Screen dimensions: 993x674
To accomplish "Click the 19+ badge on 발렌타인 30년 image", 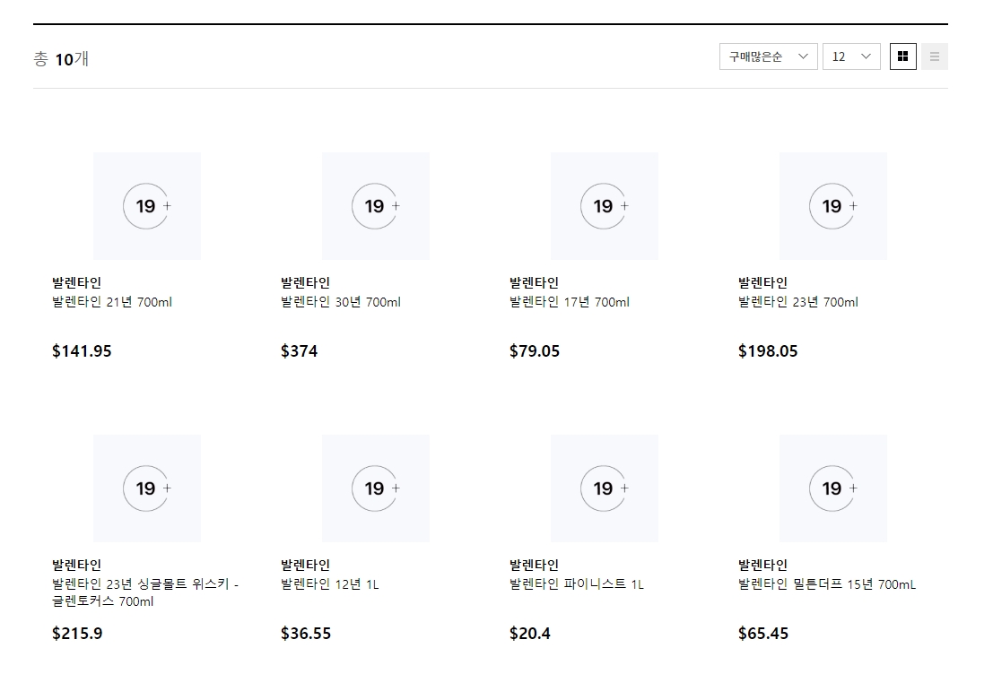I will click(375, 205).
